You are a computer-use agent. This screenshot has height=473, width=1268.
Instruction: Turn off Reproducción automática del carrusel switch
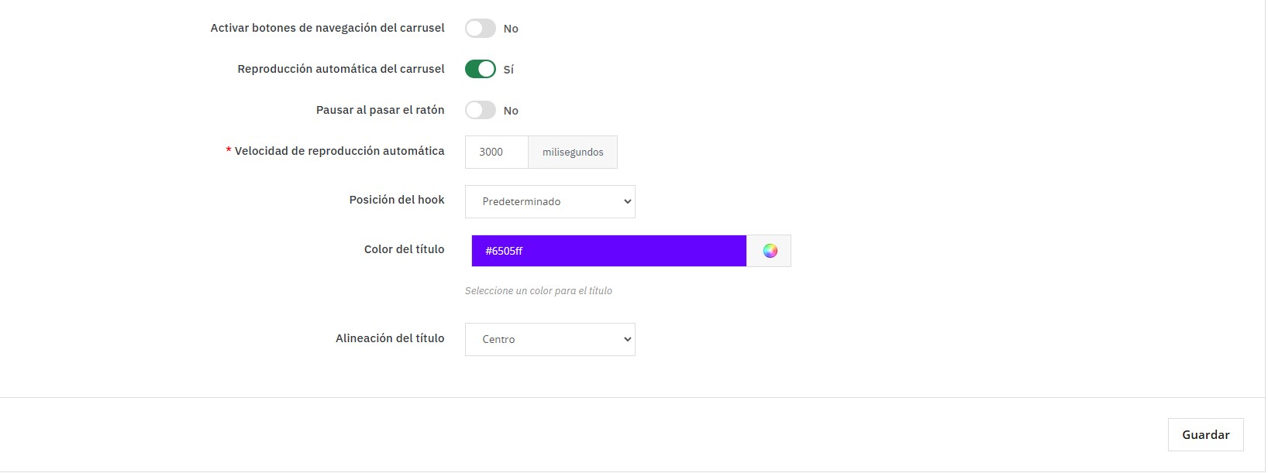(481, 70)
